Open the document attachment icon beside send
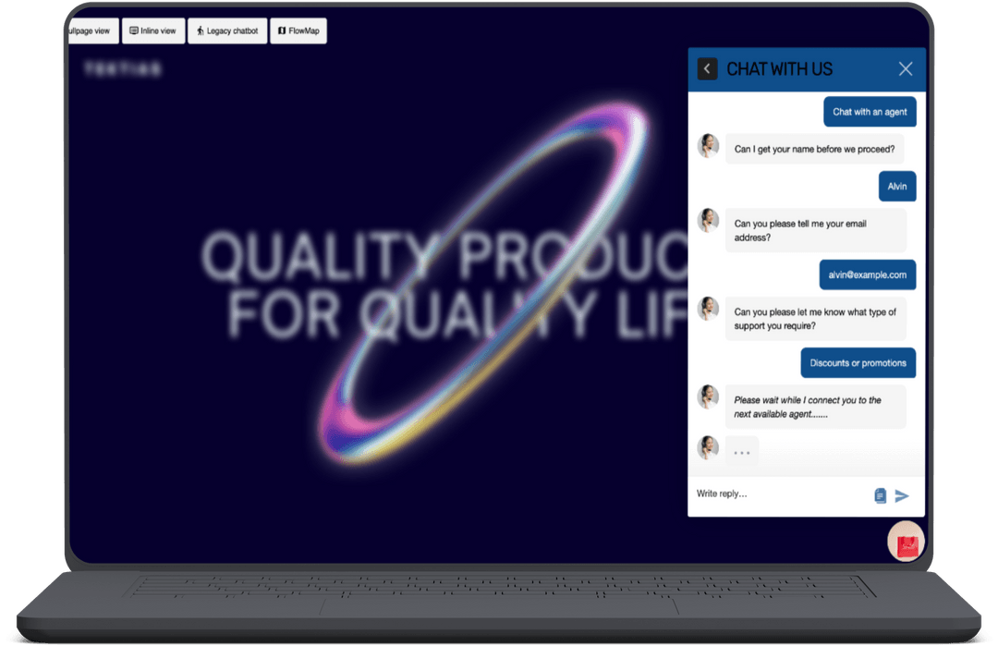The image size is (998, 646). [879, 495]
